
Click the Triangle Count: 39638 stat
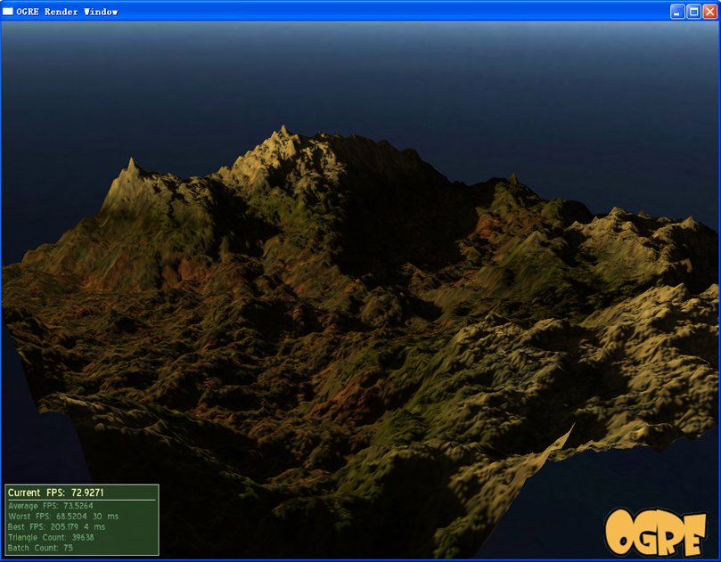tap(51, 538)
